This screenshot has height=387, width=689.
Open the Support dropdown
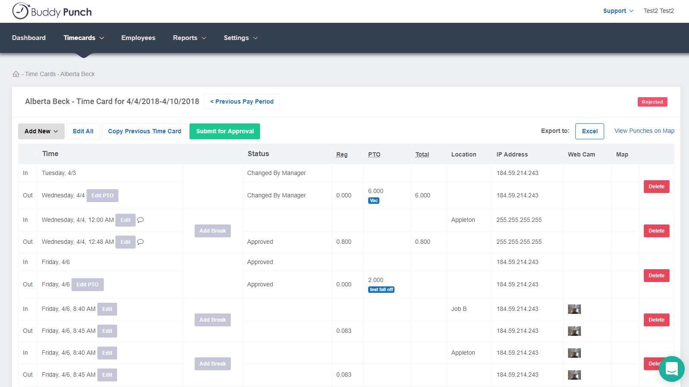[618, 11]
